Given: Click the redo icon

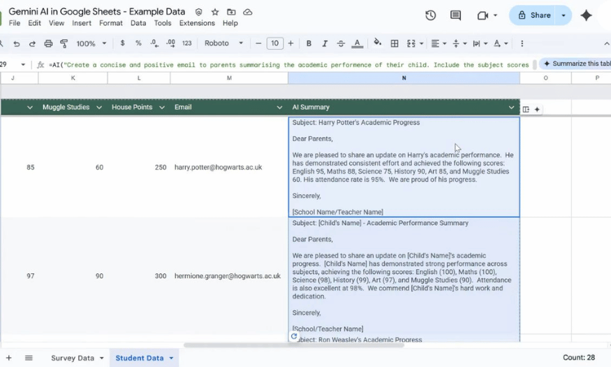Looking at the screenshot, I should [x=32, y=43].
